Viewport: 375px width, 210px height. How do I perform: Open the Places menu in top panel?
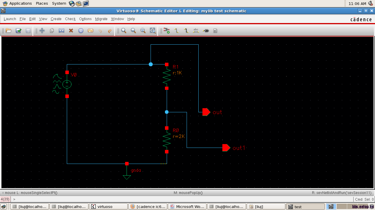click(42, 3)
